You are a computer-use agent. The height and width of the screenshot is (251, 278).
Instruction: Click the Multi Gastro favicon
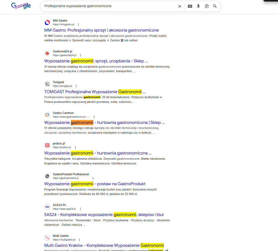click(x=47, y=238)
